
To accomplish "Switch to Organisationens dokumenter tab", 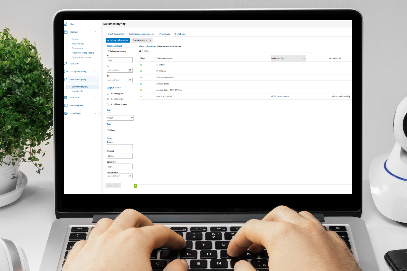I will click(142, 34).
